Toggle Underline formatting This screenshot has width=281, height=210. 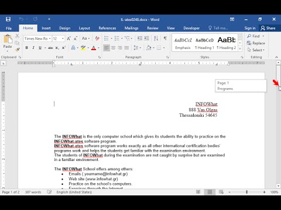point(40,48)
